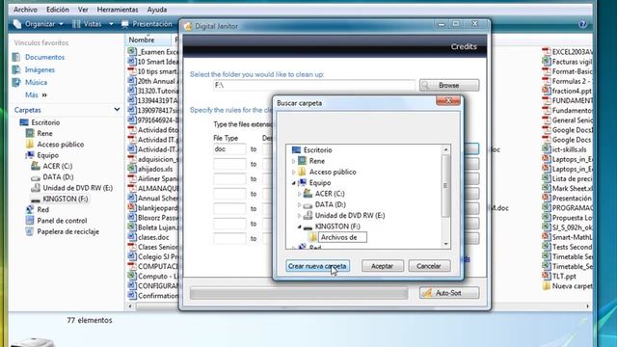Open Imágenes favorite link

pyautogui.click(x=40, y=69)
